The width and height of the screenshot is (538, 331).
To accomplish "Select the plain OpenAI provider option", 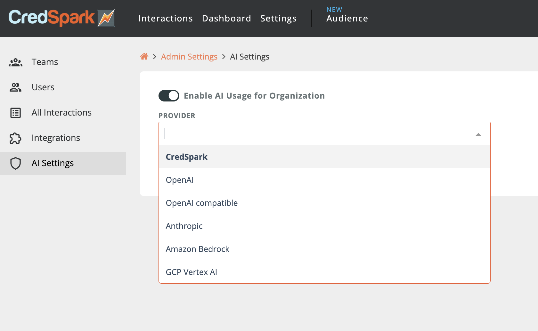I will 324,180.
